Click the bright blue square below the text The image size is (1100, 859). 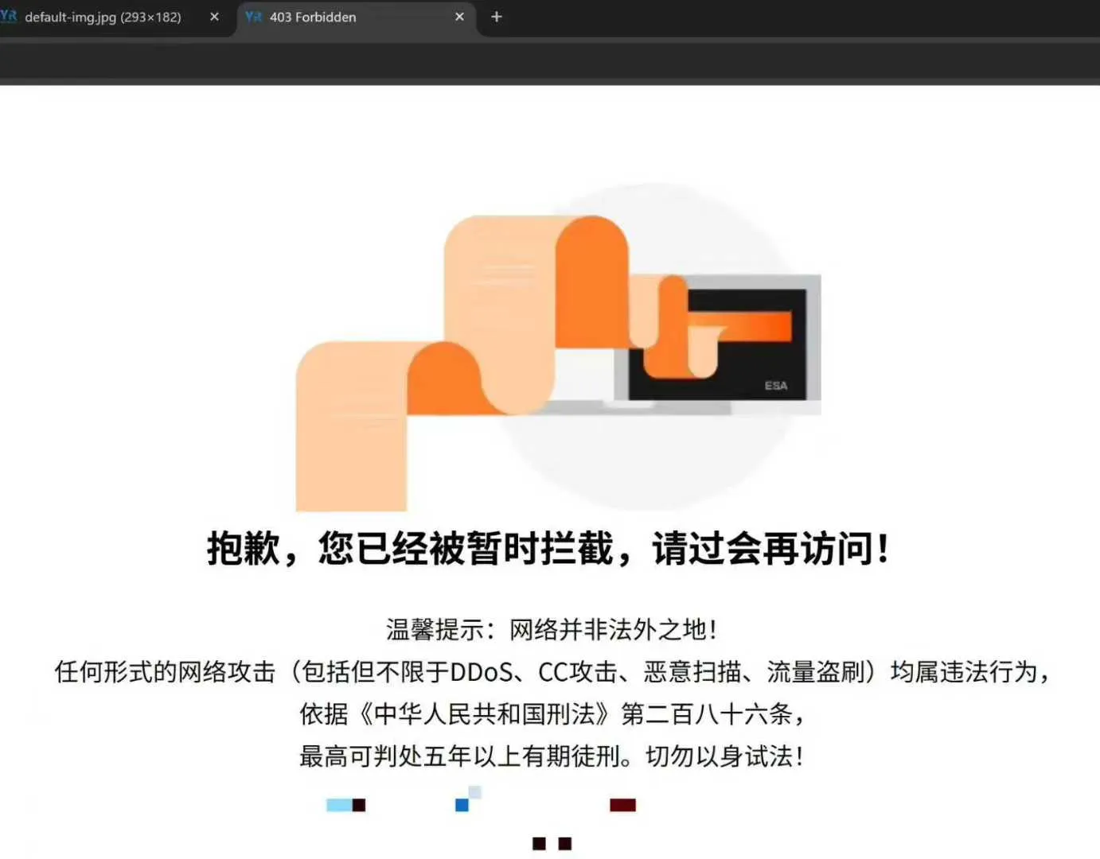click(462, 805)
